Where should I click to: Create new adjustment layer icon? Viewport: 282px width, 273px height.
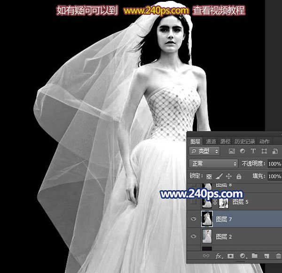(243, 256)
